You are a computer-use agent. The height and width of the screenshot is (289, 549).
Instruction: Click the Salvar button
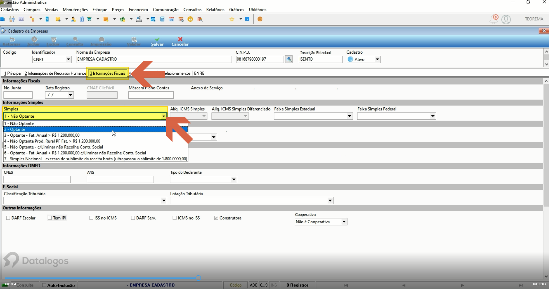157,42
